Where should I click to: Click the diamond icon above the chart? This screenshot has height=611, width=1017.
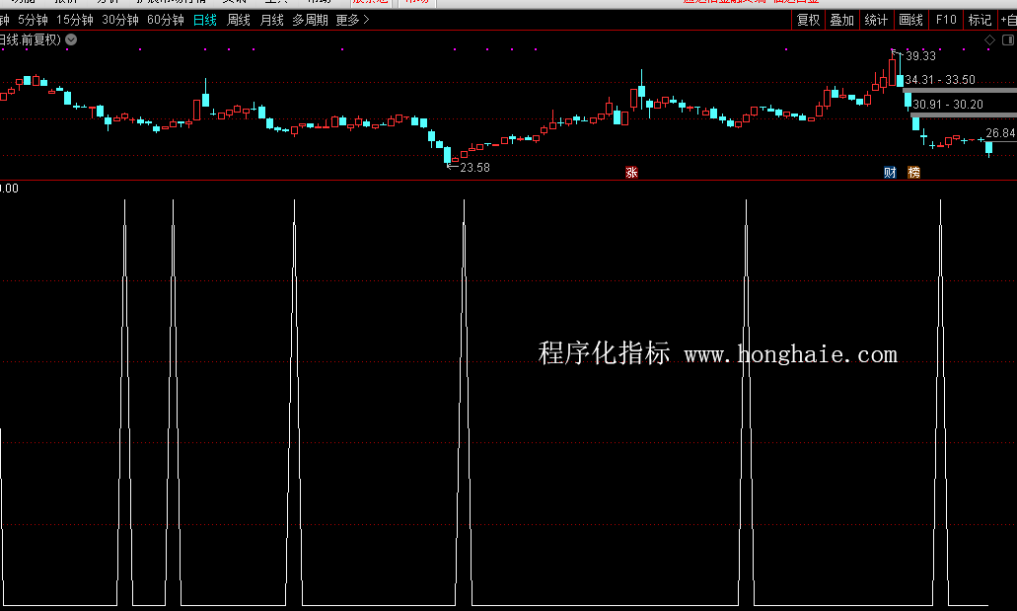coord(989,39)
